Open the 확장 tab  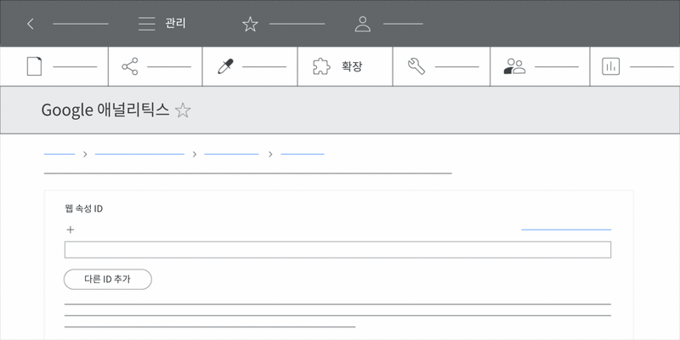coord(345,66)
